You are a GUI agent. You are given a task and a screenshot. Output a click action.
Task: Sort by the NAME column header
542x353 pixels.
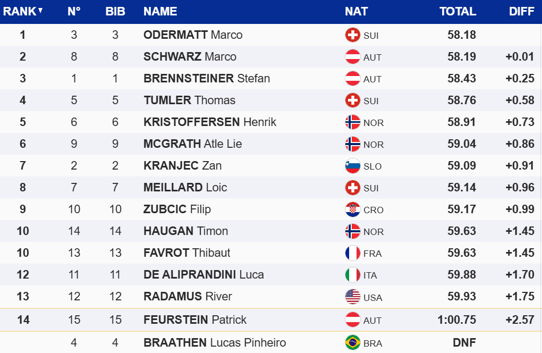tap(160, 11)
